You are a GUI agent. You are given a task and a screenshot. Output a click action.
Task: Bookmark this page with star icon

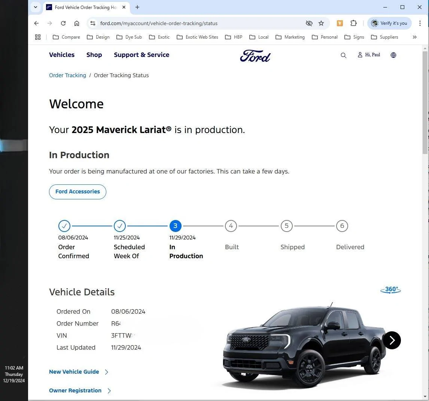click(x=321, y=23)
